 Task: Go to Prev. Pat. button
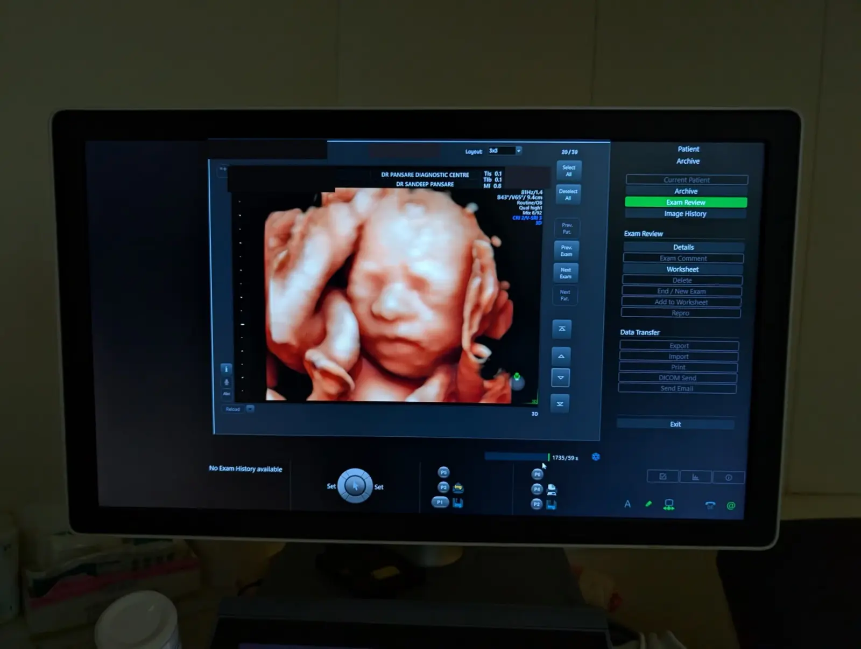[567, 228]
